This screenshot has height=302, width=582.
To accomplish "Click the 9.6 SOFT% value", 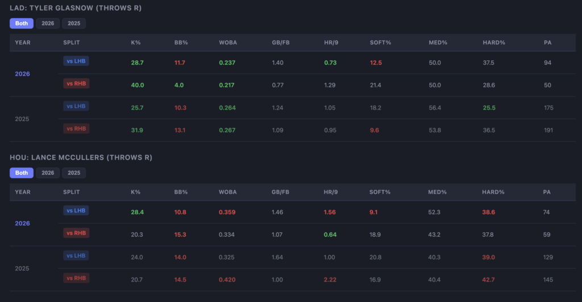I will click(375, 130).
